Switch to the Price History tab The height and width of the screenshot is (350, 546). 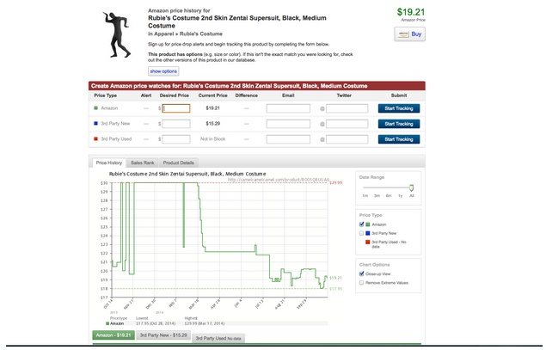(109, 163)
